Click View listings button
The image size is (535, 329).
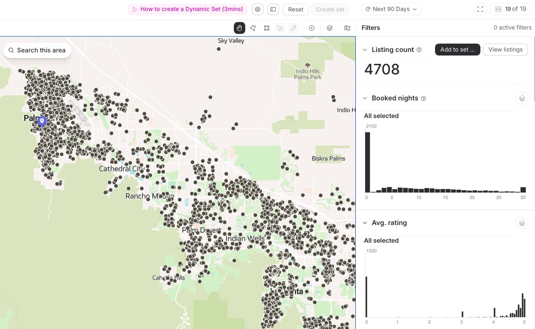[505, 50]
